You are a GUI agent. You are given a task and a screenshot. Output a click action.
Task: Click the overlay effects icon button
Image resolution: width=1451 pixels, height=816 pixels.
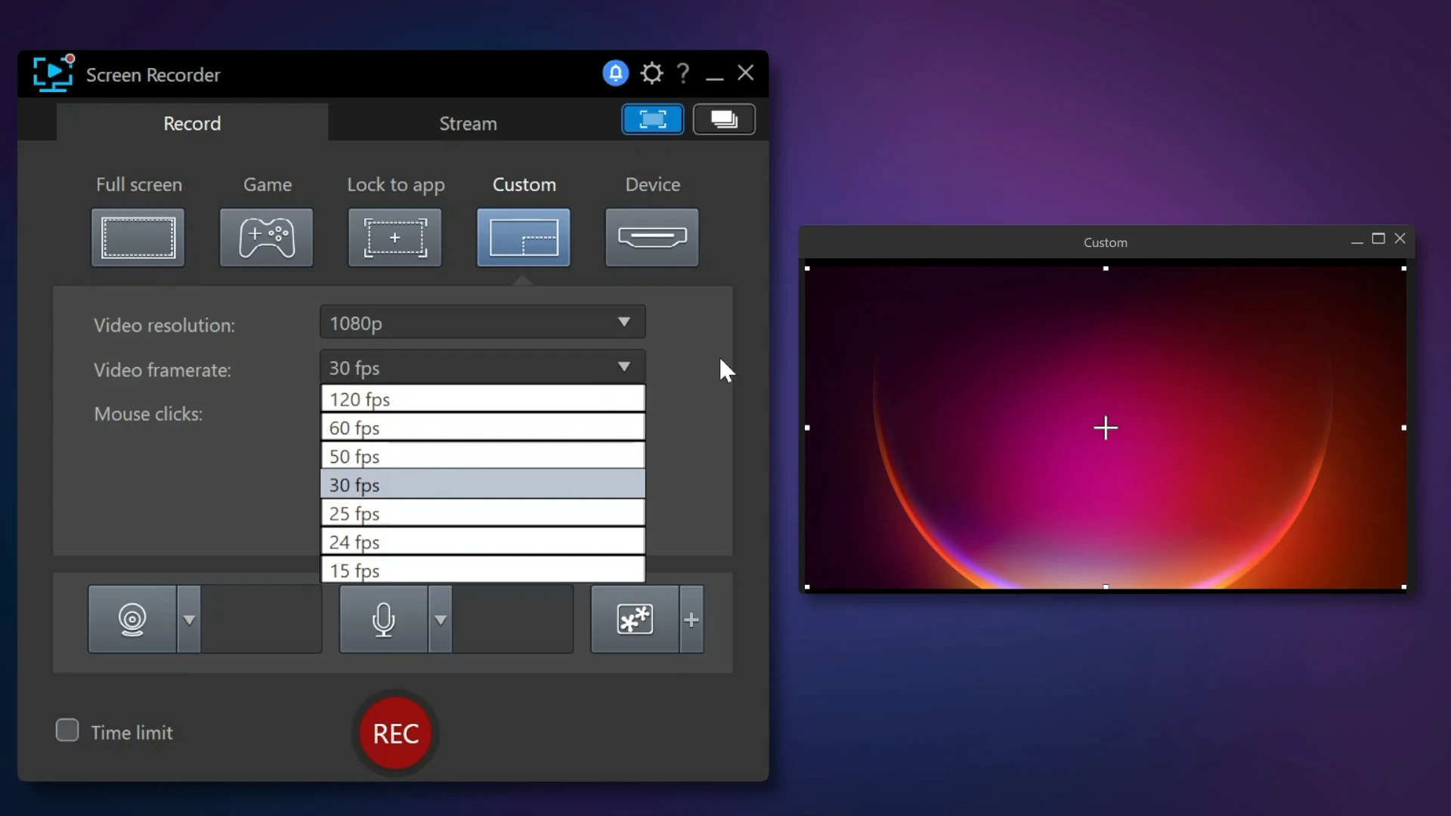(635, 620)
